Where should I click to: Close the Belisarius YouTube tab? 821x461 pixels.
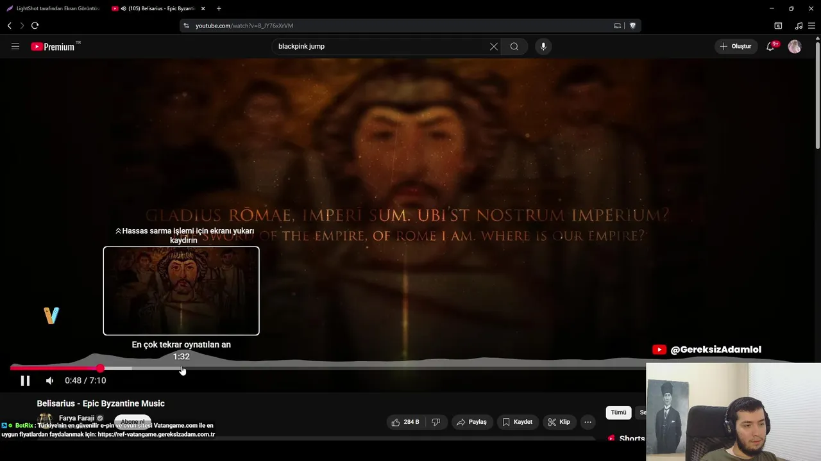[203, 8]
